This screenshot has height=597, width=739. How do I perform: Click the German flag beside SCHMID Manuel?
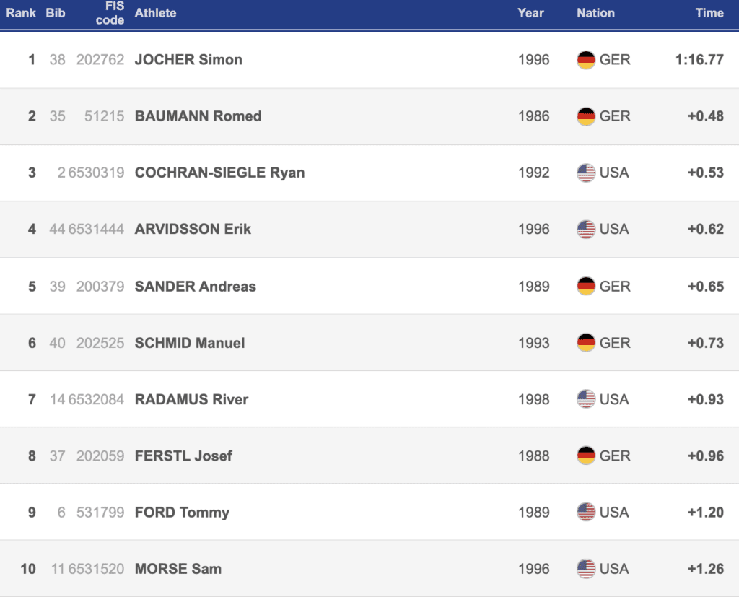tap(586, 342)
